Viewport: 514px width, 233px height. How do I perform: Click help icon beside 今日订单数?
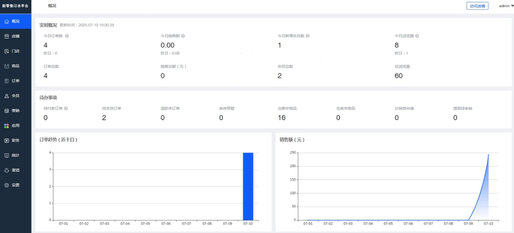point(67,36)
